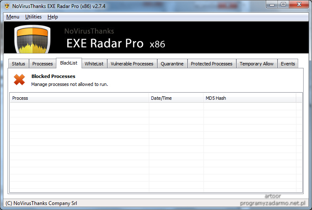Switch to the WhiteList tab
The height and width of the screenshot is (210, 312).
(x=94, y=64)
